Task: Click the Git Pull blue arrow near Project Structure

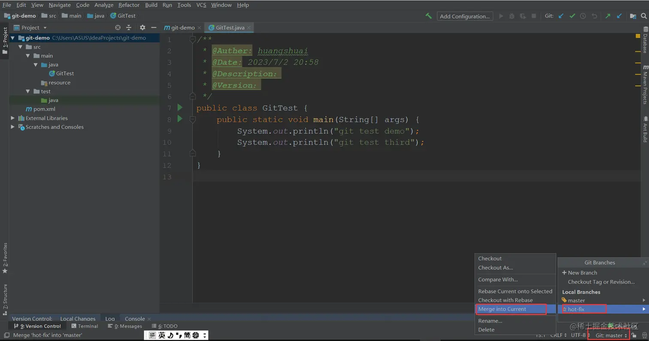Action: 619,16
